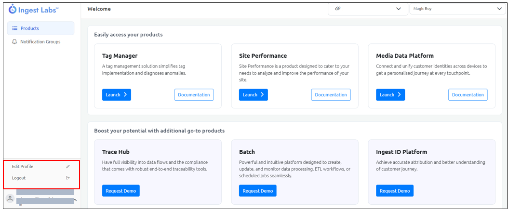Select Logout from the user menu
This screenshot has height=211, width=508.
click(x=19, y=178)
